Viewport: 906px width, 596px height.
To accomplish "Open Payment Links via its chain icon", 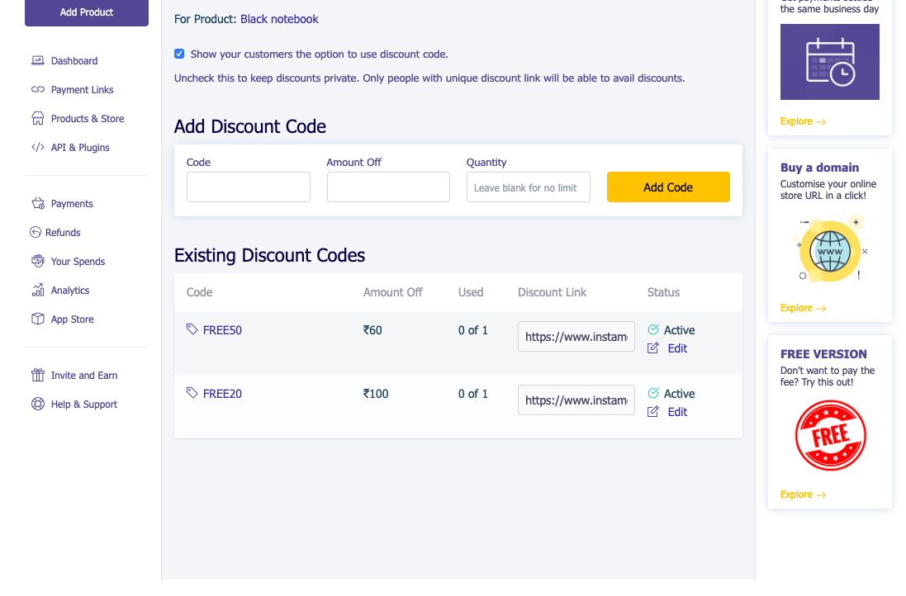I will [x=37, y=89].
